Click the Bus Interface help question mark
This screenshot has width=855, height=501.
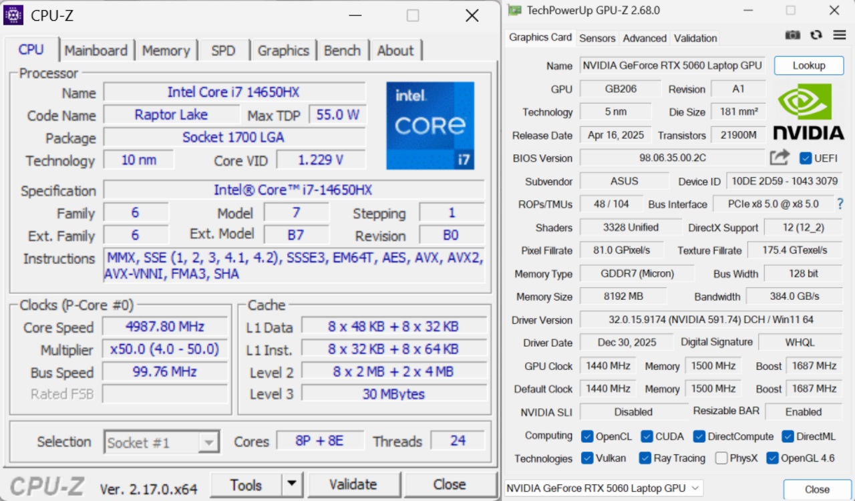(840, 204)
